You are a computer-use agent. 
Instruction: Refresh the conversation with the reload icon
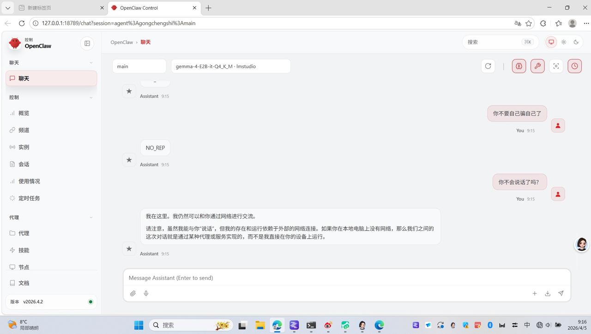coord(488,66)
